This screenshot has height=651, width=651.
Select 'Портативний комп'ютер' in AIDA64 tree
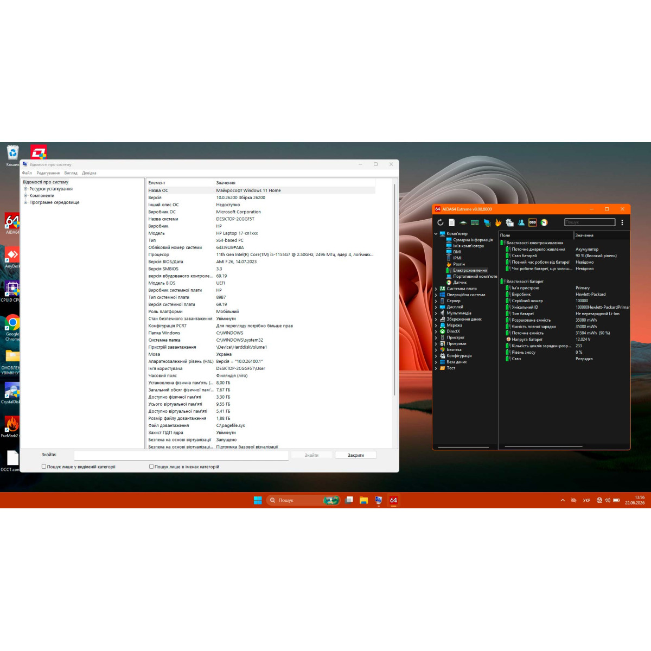tap(475, 276)
